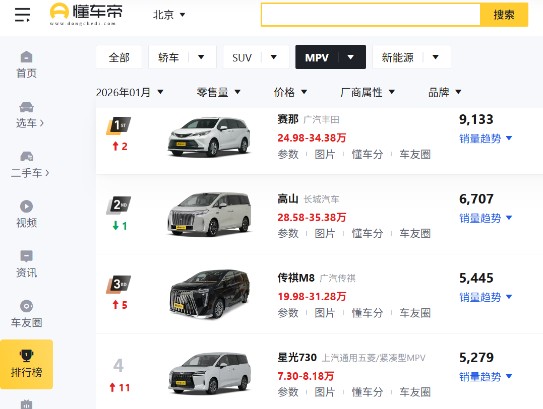The height and width of the screenshot is (409, 543).
Task: Open 二手车 used cars icon
Action: pyautogui.click(x=26, y=157)
